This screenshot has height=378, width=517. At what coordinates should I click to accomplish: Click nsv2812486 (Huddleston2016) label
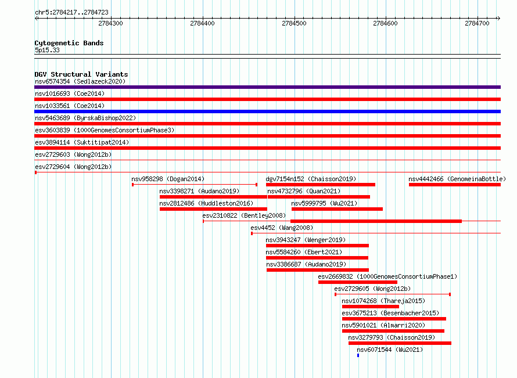tap(206, 203)
